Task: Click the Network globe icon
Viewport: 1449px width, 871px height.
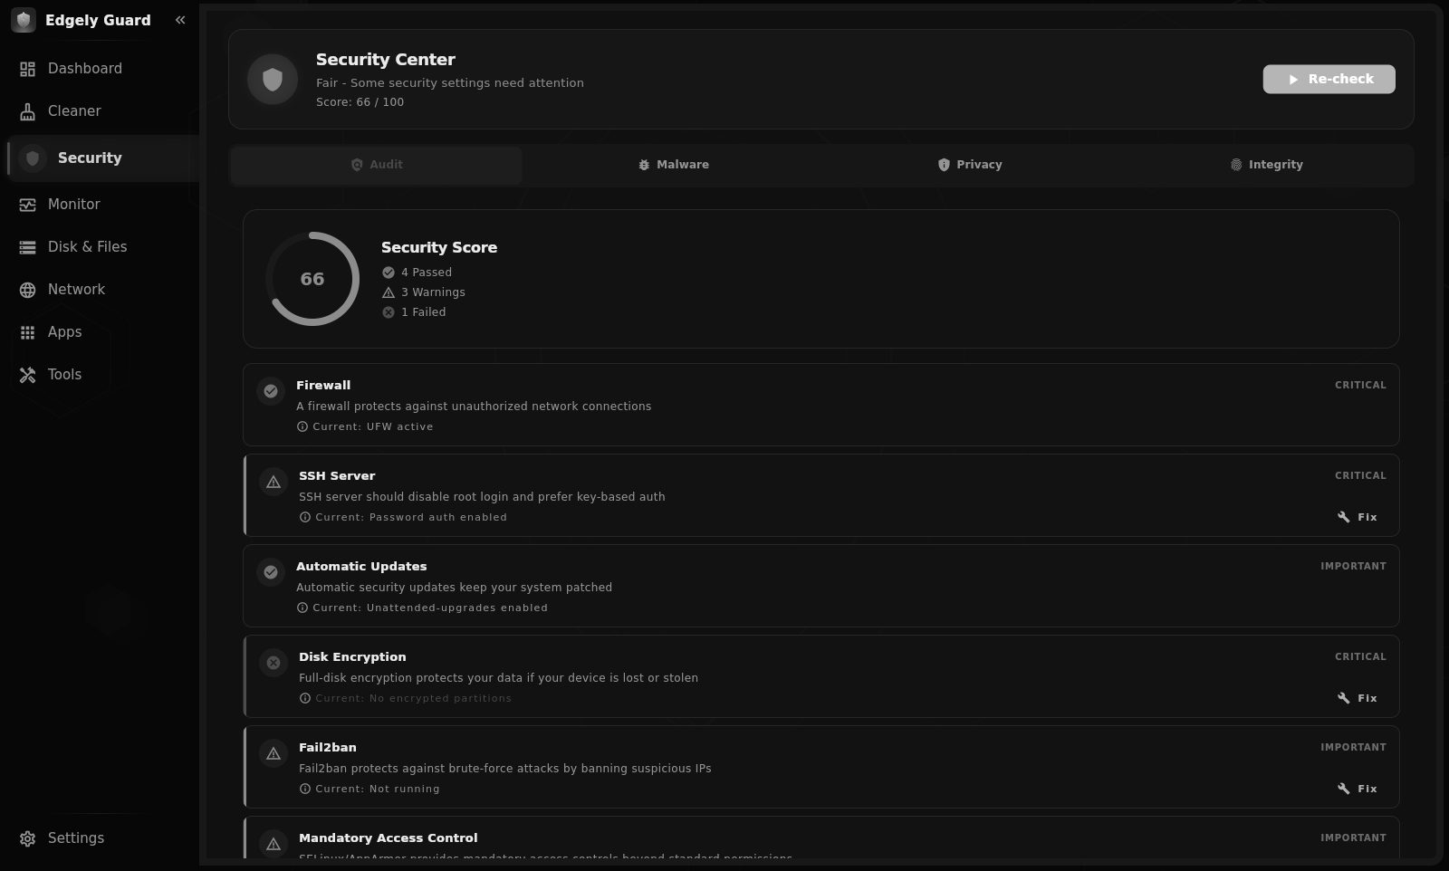Action: click(28, 290)
